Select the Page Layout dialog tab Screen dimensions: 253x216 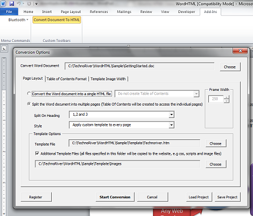point(33,78)
